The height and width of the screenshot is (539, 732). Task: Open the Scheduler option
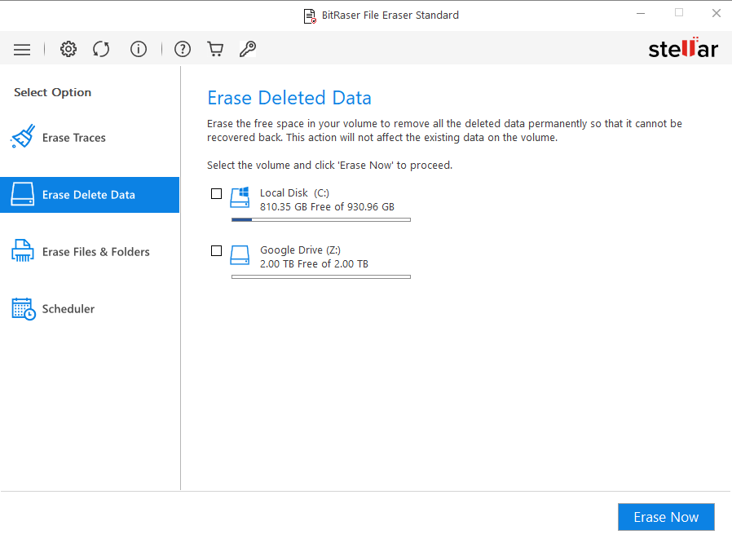(x=90, y=309)
